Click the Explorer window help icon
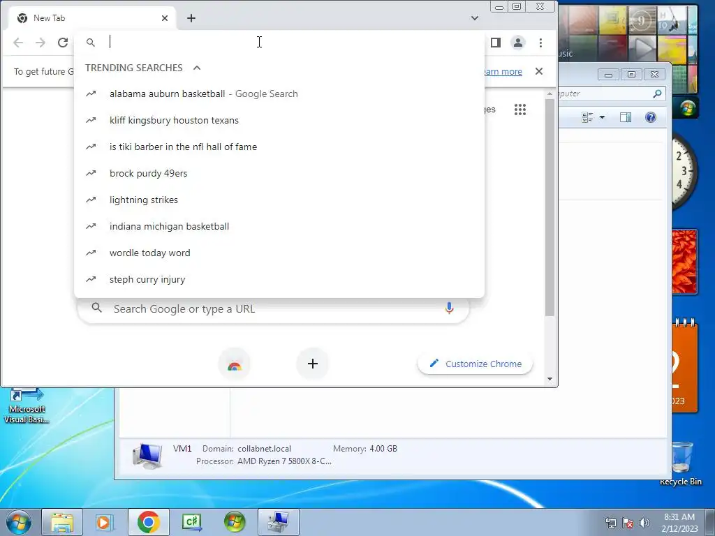Screen dimensions: 715x536 coord(651,117)
